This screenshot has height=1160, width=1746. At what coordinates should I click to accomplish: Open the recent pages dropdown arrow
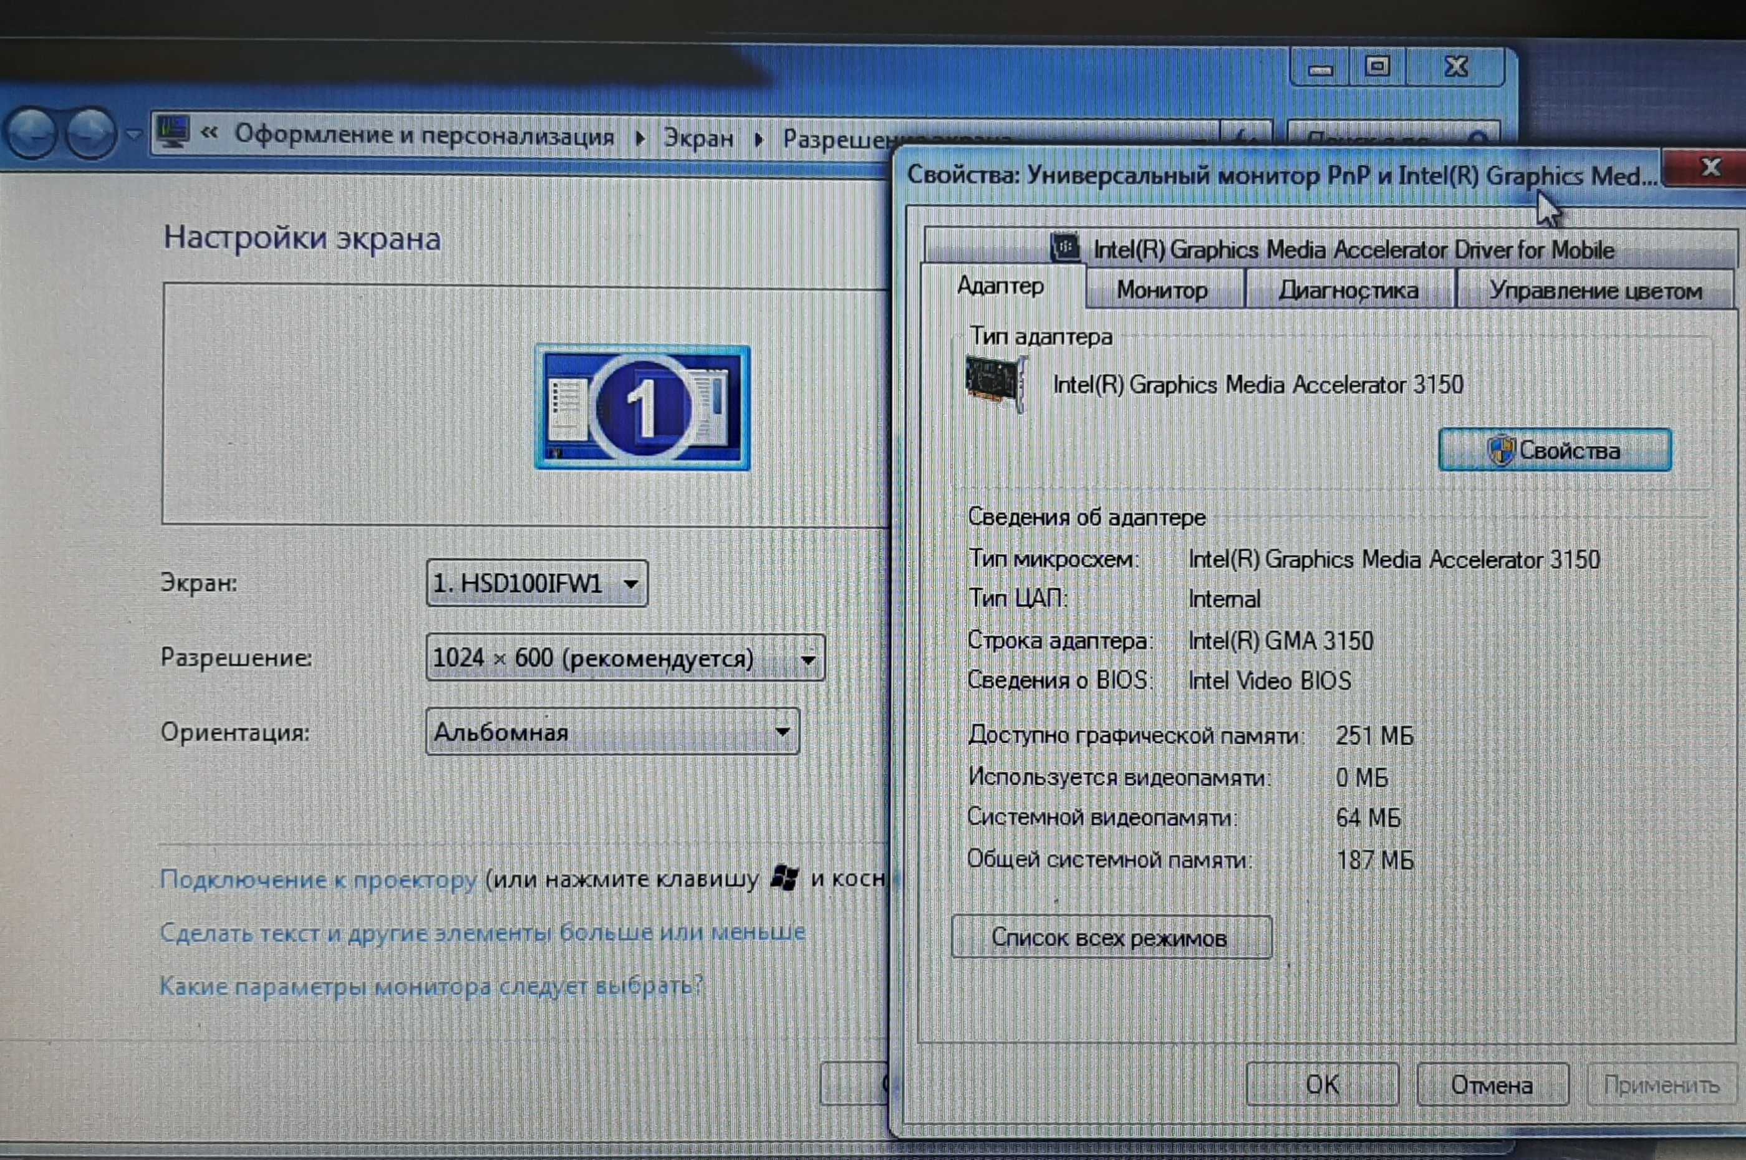point(133,135)
